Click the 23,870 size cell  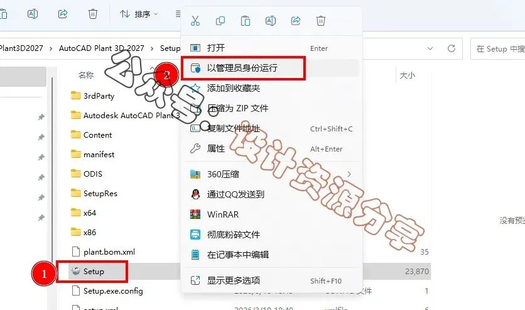coord(417,272)
